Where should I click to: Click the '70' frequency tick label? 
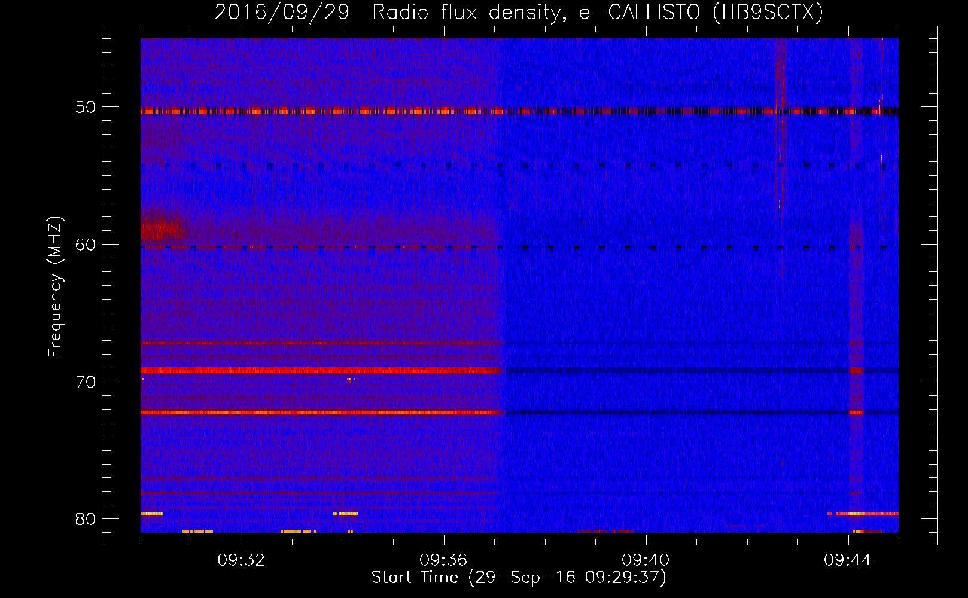pos(86,382)
